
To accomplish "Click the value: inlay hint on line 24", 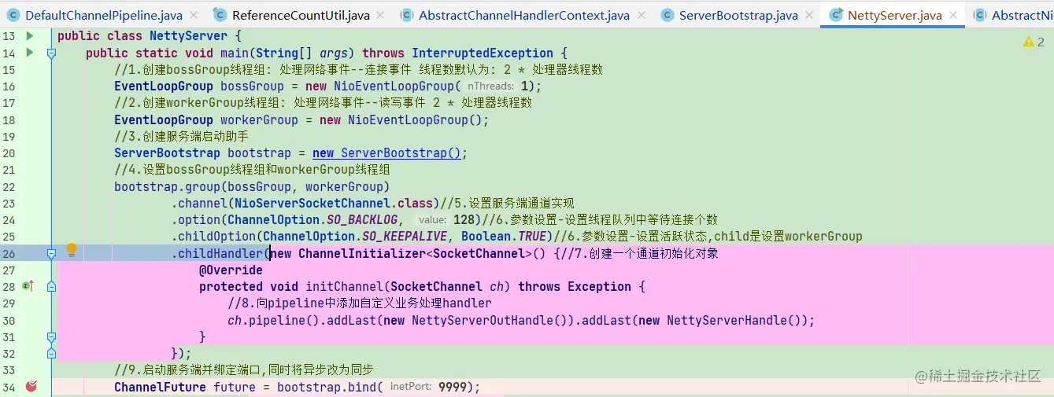I will tap(432, 220).
